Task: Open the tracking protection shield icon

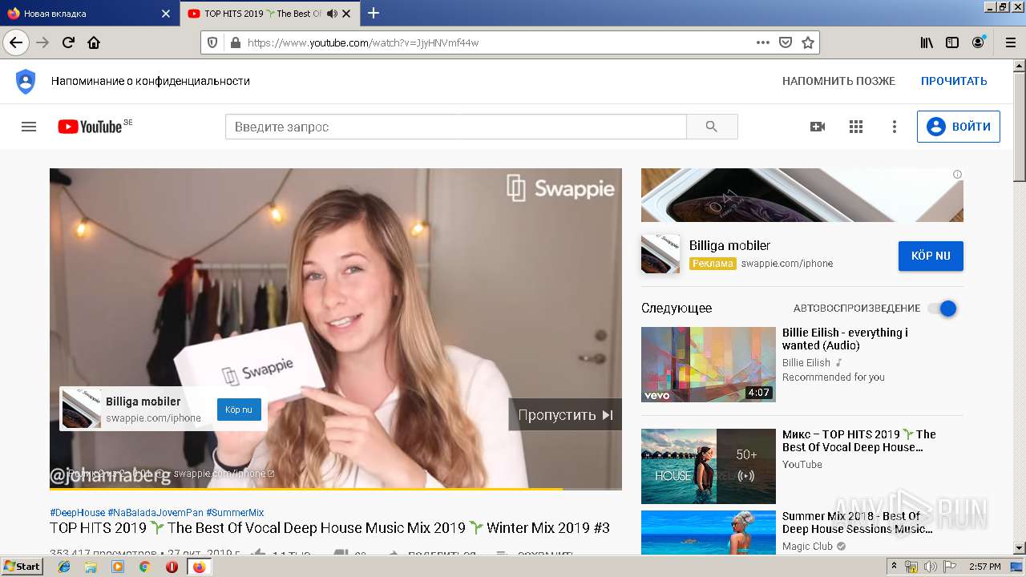Action: click(213, 42)
